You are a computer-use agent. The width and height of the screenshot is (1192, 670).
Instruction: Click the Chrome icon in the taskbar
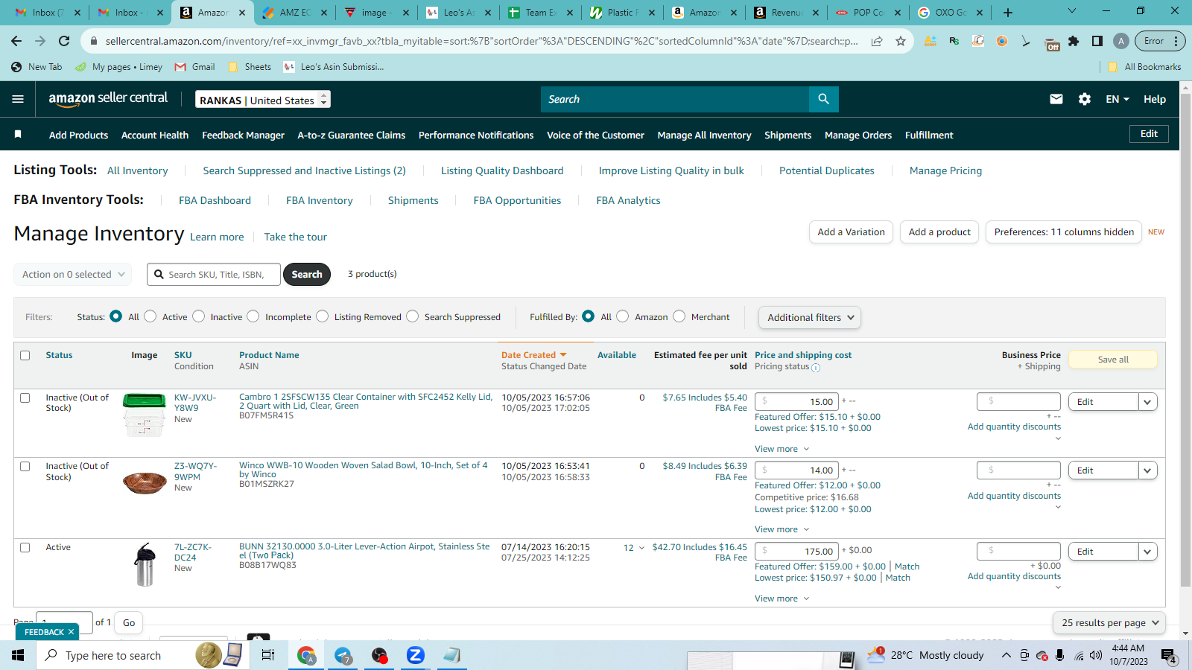(306, 655)
